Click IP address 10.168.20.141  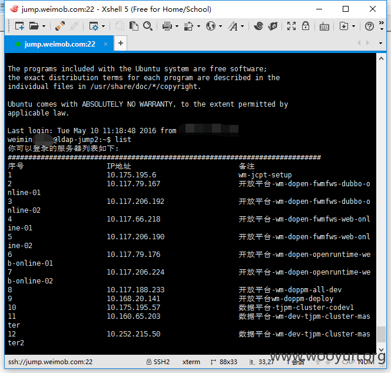(134, 299)
